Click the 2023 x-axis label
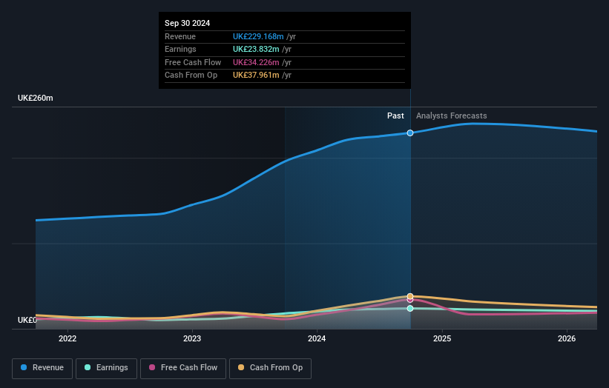 [192, 338]
